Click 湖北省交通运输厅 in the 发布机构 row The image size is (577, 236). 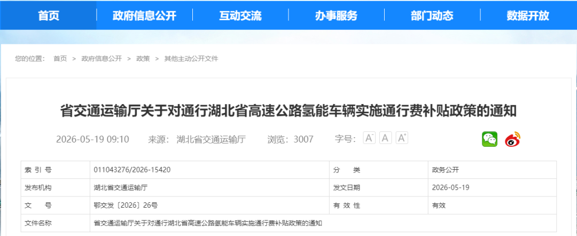[121, 187]
